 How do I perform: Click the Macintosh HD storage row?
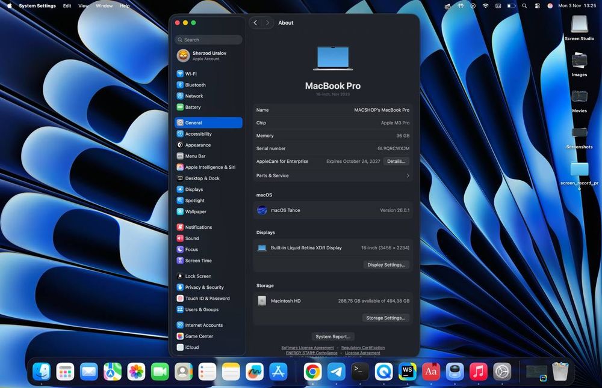point(333,301)
